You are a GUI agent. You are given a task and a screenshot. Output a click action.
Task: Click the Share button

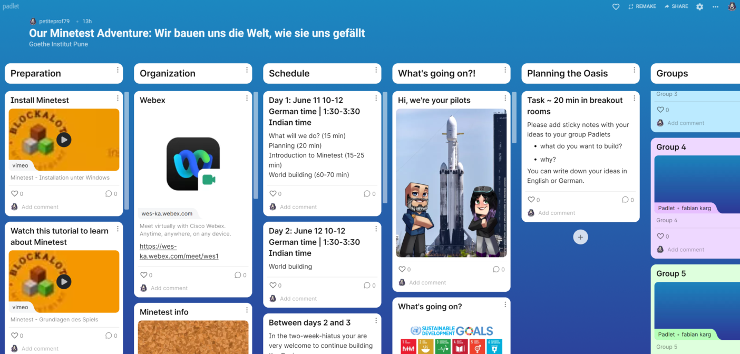tap(676, 7)
